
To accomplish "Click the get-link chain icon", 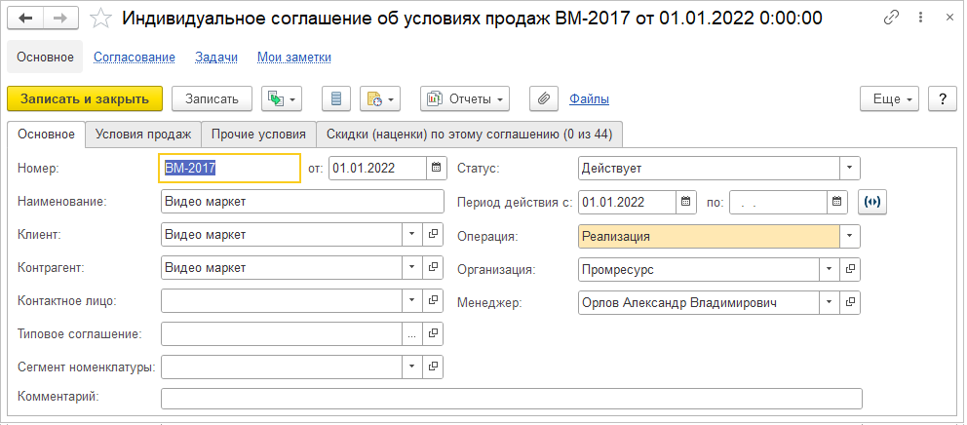I will 891,18.
